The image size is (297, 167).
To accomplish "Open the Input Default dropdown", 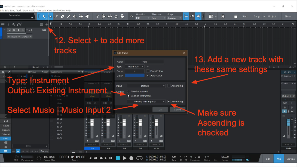I will pos(146,86).
